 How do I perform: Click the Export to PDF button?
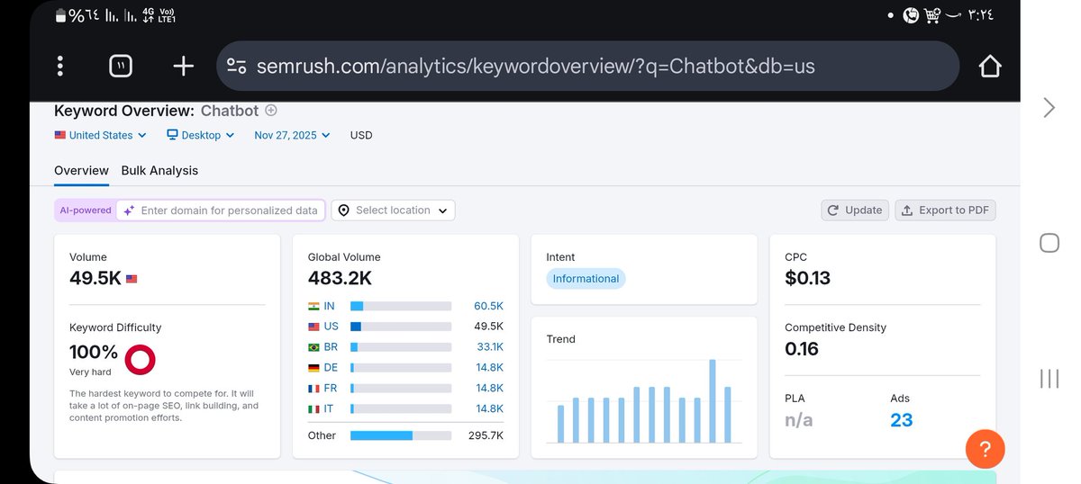tap(945, 210)
